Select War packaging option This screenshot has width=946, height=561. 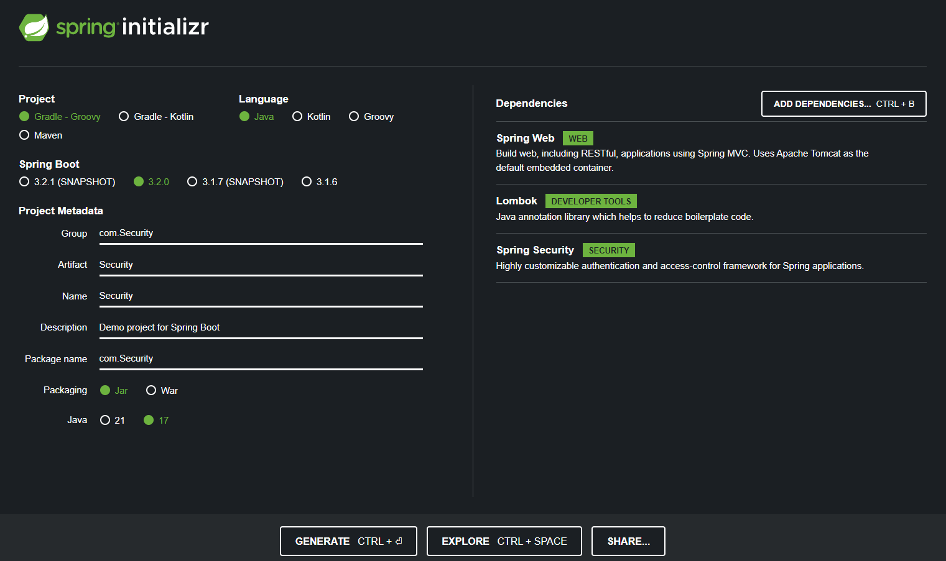pos(162,391)
